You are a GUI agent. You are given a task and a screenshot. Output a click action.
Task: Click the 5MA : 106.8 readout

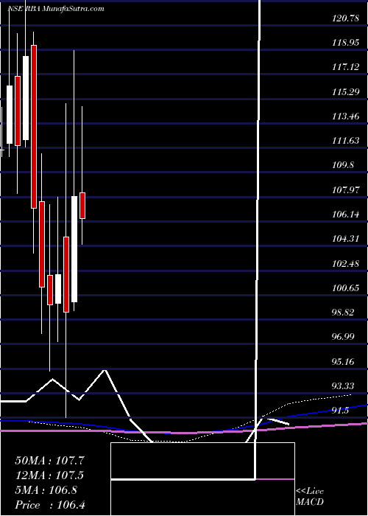[46, 490]
